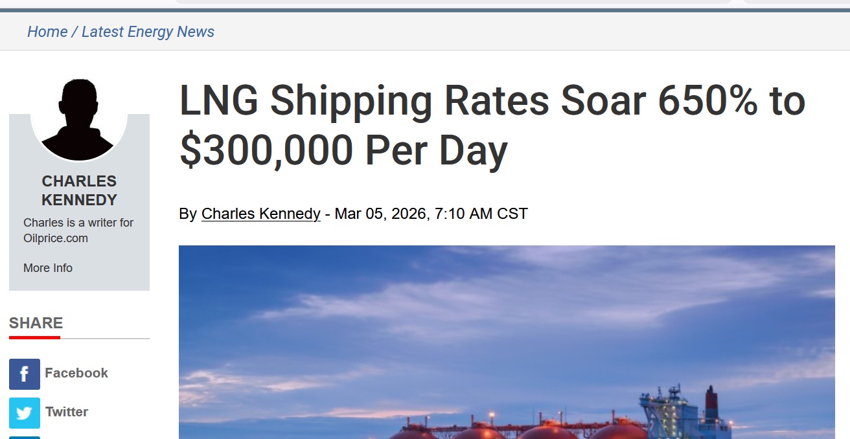Click the Facebook share icon
This screenshot has height=439, width=850.
tap(25, 374)
